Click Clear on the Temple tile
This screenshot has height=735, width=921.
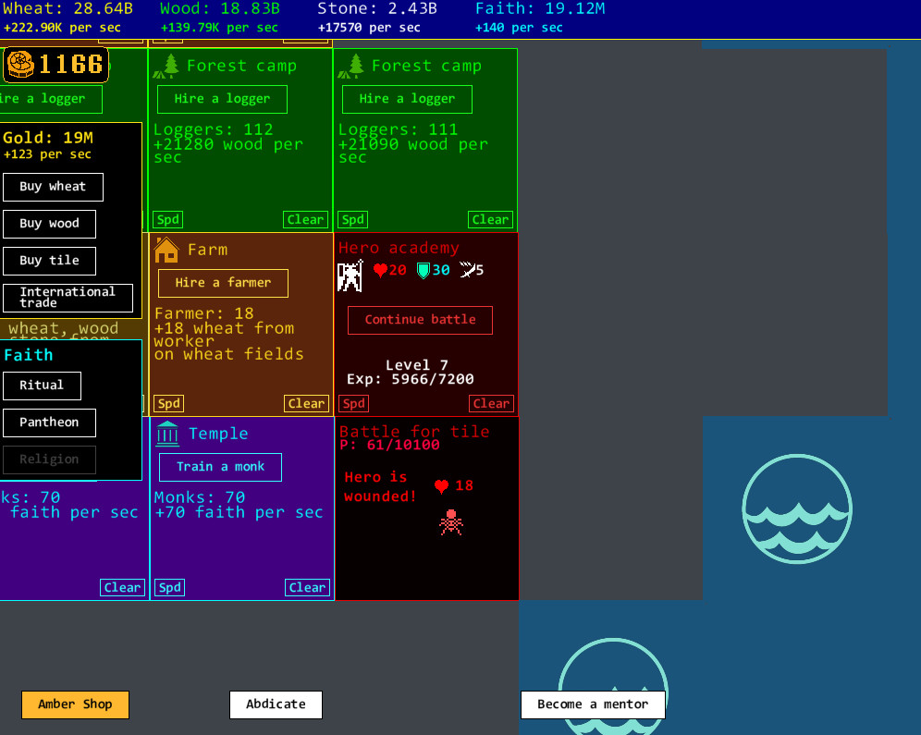[306, 587]
